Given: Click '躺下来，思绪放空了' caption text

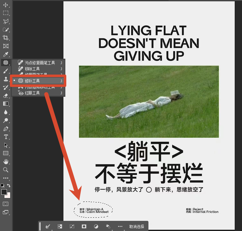Looking at the screenshot, I should tap(179, 189).
